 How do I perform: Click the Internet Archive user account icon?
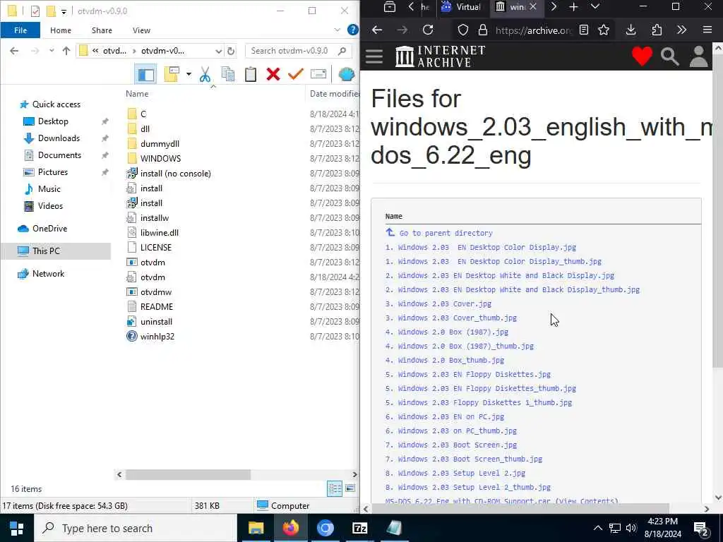pyautogui.click(x=698, y=56)
